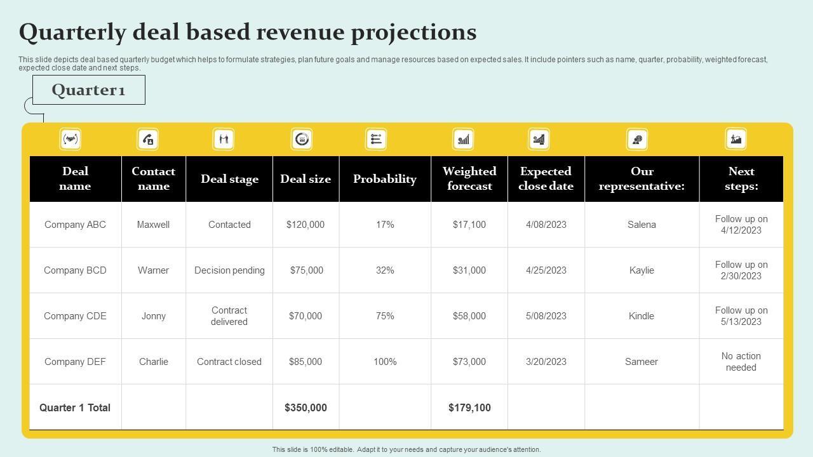Select the icon above Our representative column
Viewport: 813px width, 457px height.
637,139
